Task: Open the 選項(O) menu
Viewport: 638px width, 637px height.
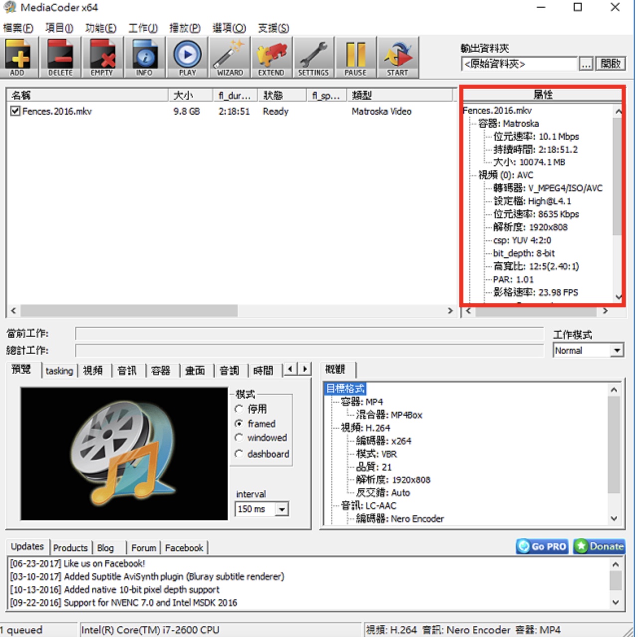Action: coord(229,28)
